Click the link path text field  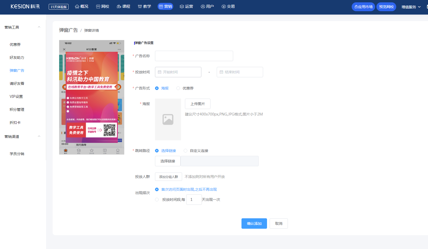(x=220, y=161)
